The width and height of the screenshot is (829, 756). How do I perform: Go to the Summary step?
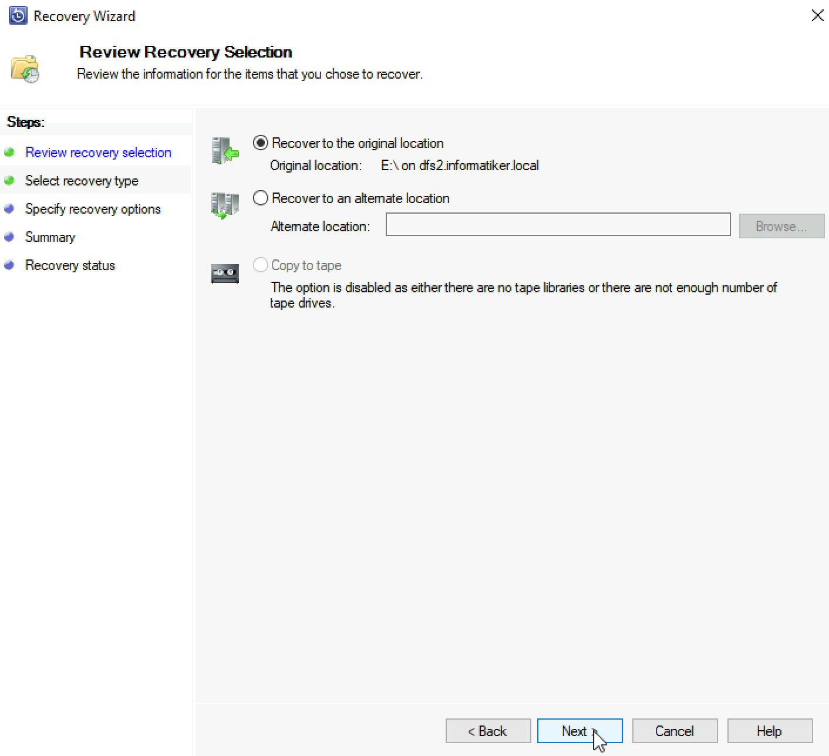pos(50,237)
